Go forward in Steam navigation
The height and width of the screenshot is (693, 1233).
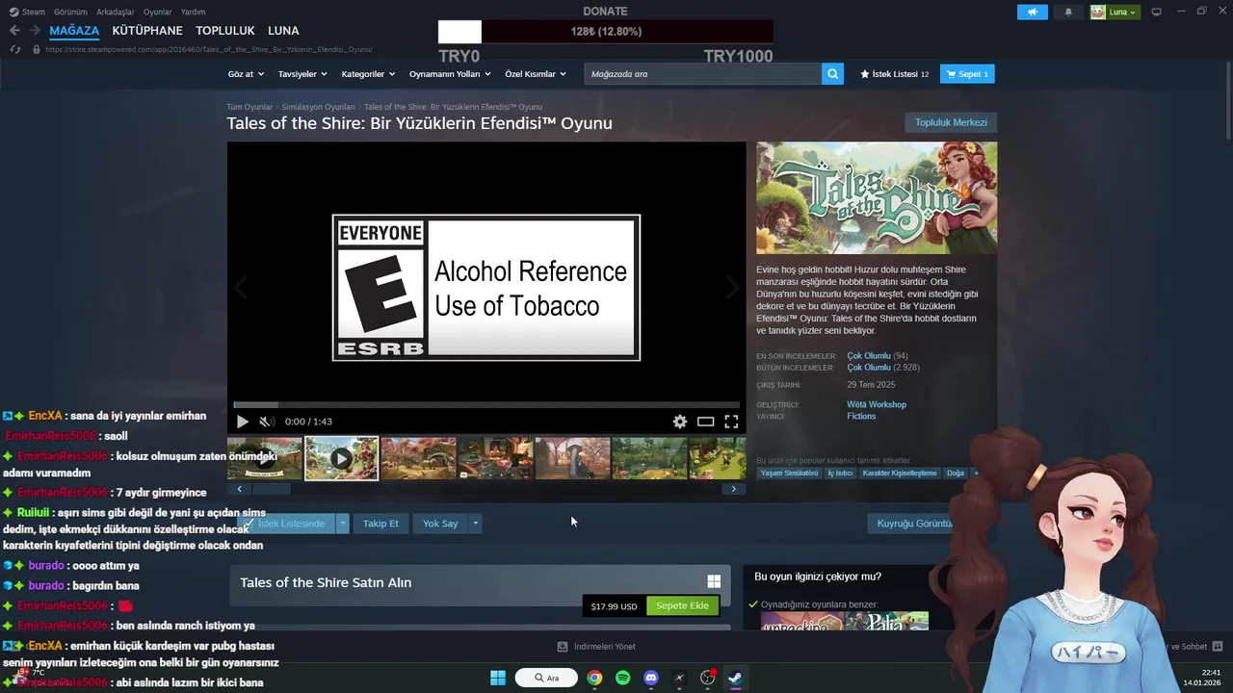coord(36,31)
